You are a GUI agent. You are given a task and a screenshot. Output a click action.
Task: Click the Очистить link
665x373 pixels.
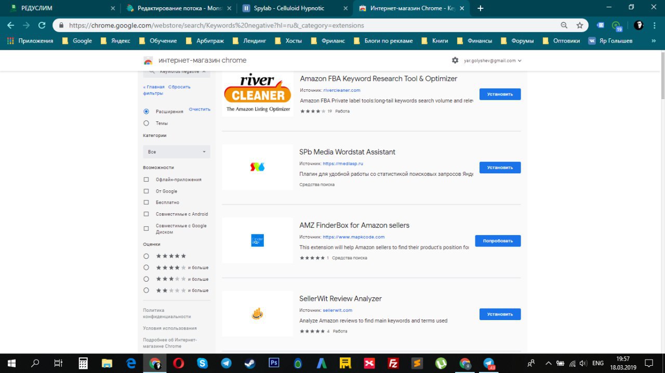[x=199, y=109]
